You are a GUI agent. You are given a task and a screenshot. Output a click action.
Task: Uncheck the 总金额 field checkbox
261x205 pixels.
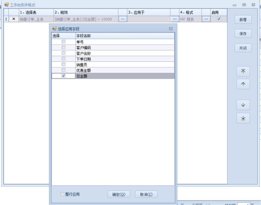pos(63,76)
